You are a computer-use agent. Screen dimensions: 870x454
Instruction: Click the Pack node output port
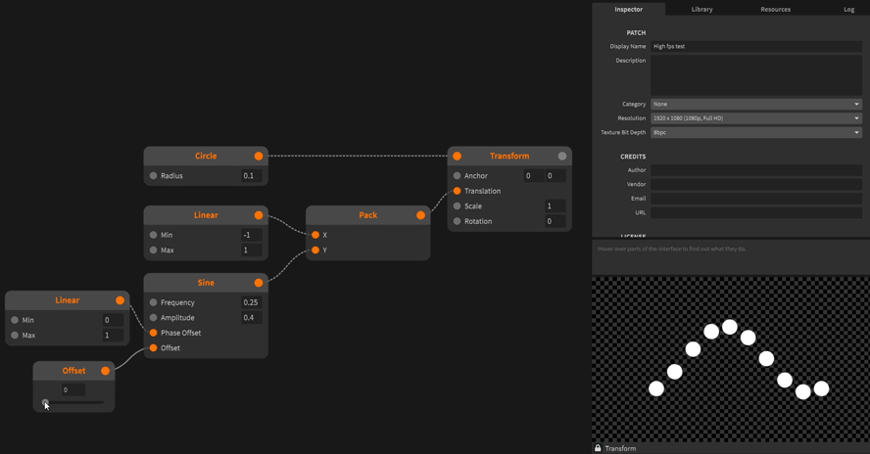(x=420, y=215)
